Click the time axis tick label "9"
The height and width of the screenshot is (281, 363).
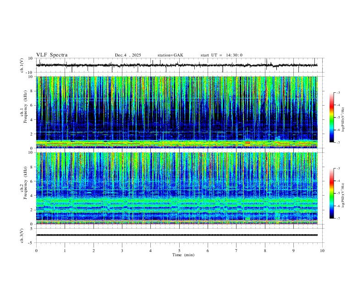pyautogui.click(x=293, y=251)
